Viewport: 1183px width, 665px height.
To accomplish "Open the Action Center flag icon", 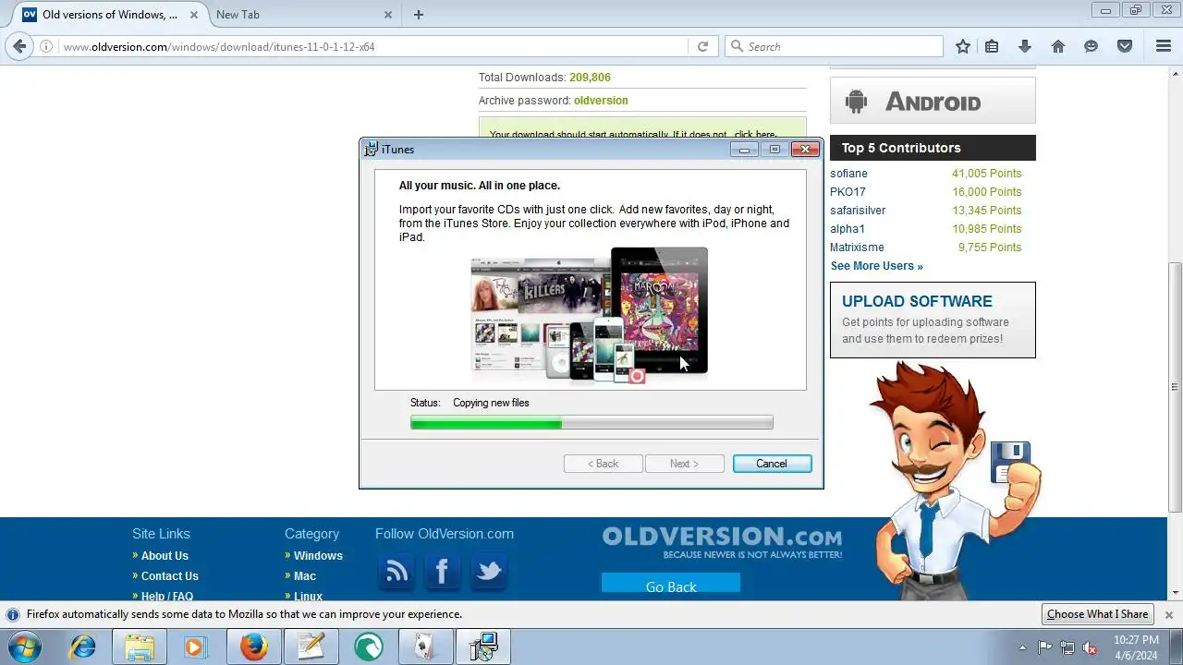I will [x=1044, y=647].
